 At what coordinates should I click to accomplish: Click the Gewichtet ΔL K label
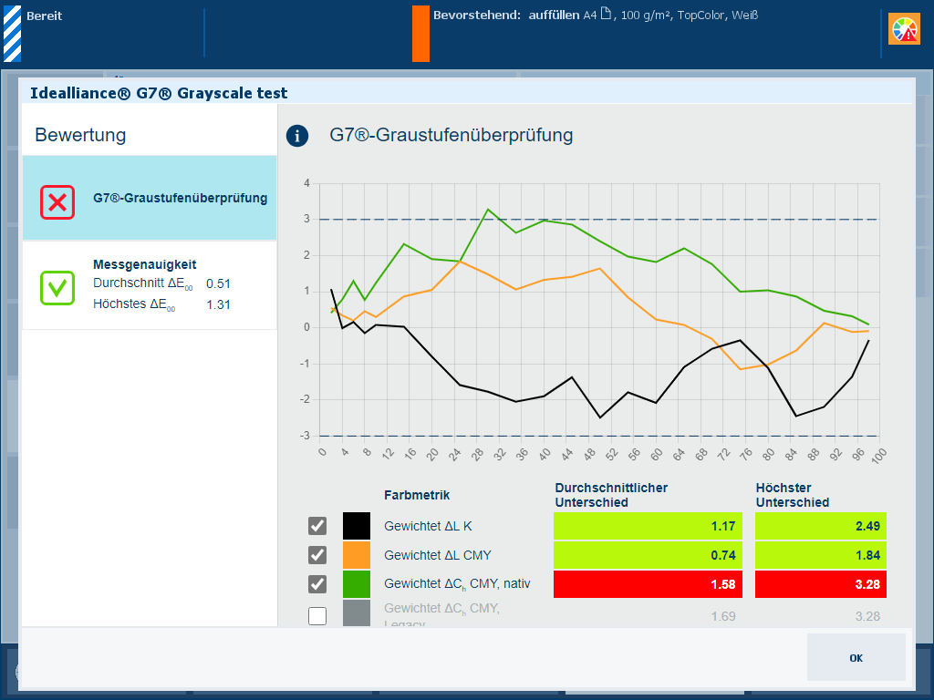click(428, 526)
